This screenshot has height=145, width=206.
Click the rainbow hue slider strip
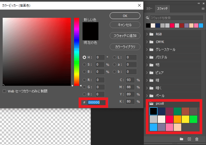(x=76, y=52)
